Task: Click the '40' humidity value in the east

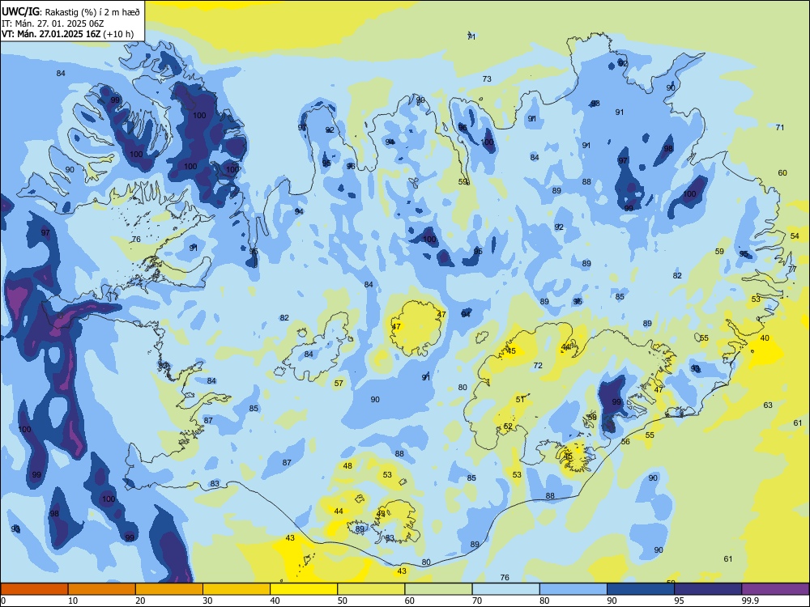Action: (765, 338)
